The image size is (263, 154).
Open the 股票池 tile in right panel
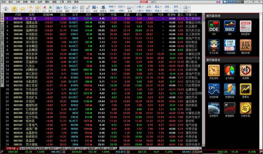pyautogui.click(x=245, y=89)
